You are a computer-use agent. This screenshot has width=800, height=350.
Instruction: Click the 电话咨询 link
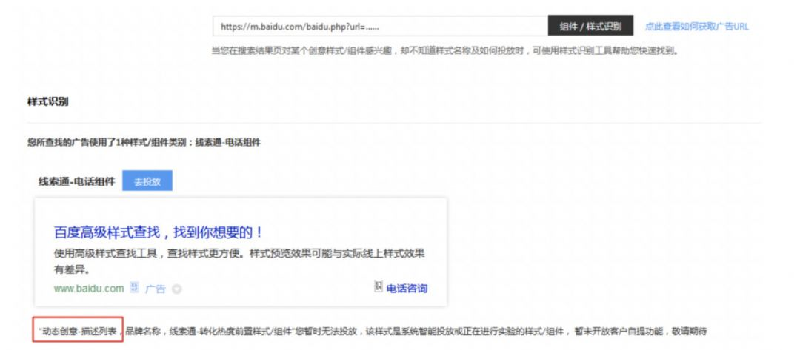pyautogui.click(x=407, y=288)
